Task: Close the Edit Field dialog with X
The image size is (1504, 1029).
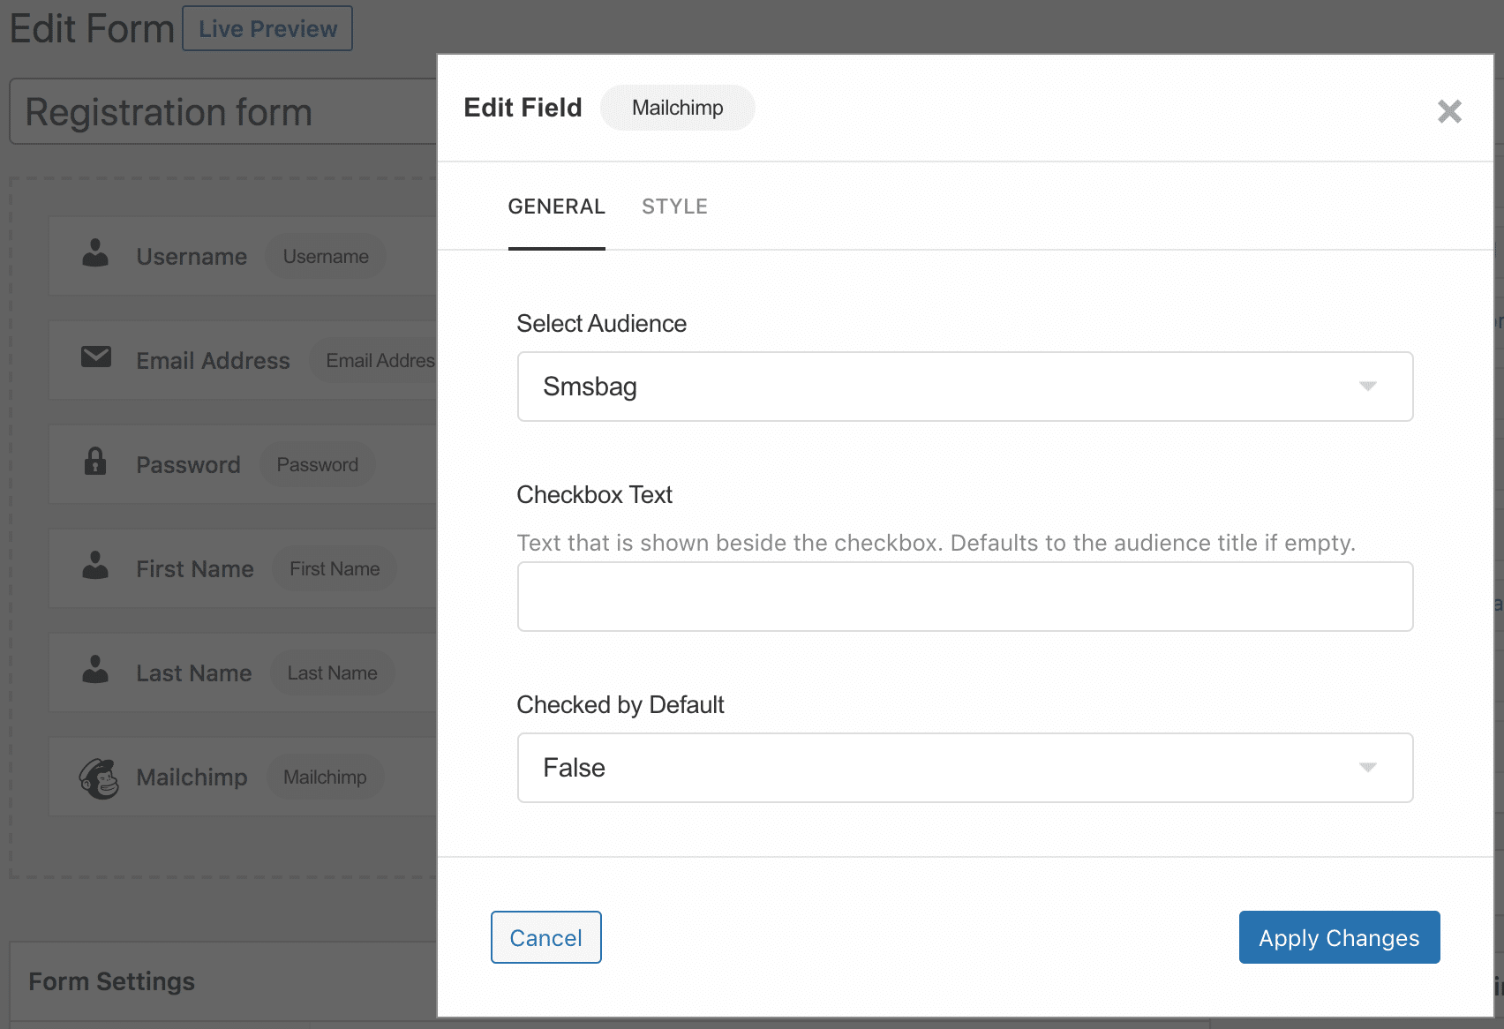Action: point(1449,111)
